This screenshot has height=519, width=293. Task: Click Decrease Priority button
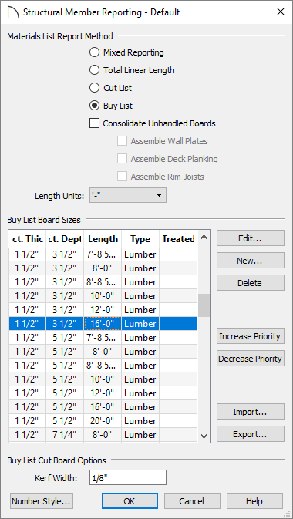[251, 359]
